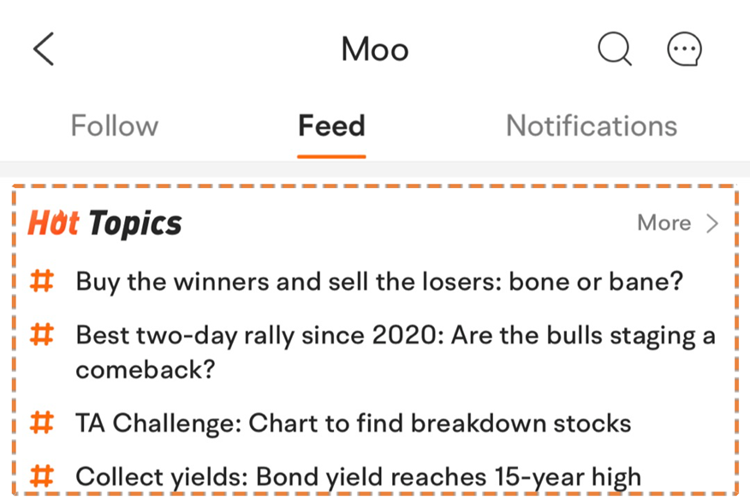Viewport: 750px width, 500px height.
Task: Open topic Best two-day rally since 2020
Action: pyautogui.click(x=396, y=352)
